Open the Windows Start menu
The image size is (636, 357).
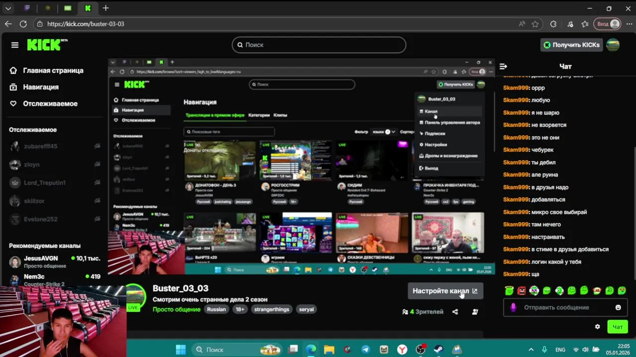pyautogui.click(x=180, y=350)
